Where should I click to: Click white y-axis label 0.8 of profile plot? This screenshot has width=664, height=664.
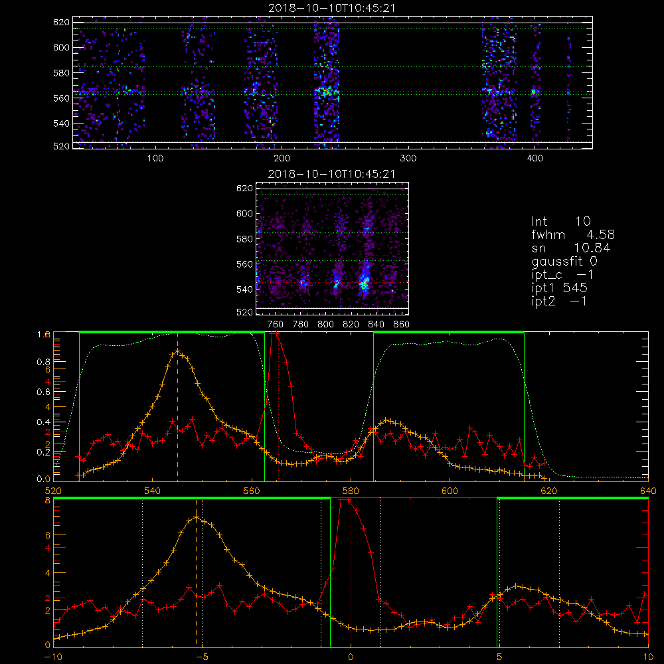coord(44,362)
